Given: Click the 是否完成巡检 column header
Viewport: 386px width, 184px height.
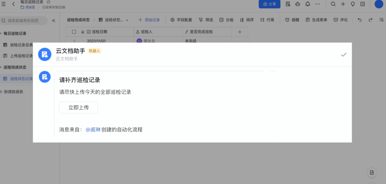Looking at the screenshot, I should (x=207, y=32).
